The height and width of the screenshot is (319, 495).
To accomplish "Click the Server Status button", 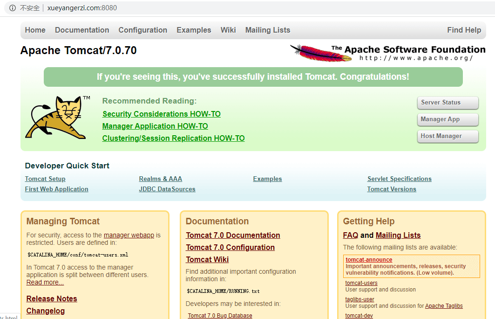I will [x=448, y=103].
